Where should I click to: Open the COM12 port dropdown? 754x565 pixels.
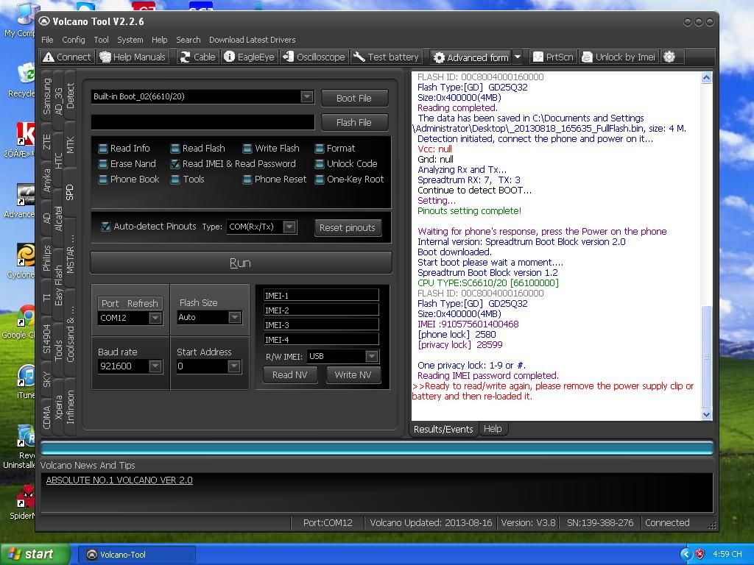[155, 318]
